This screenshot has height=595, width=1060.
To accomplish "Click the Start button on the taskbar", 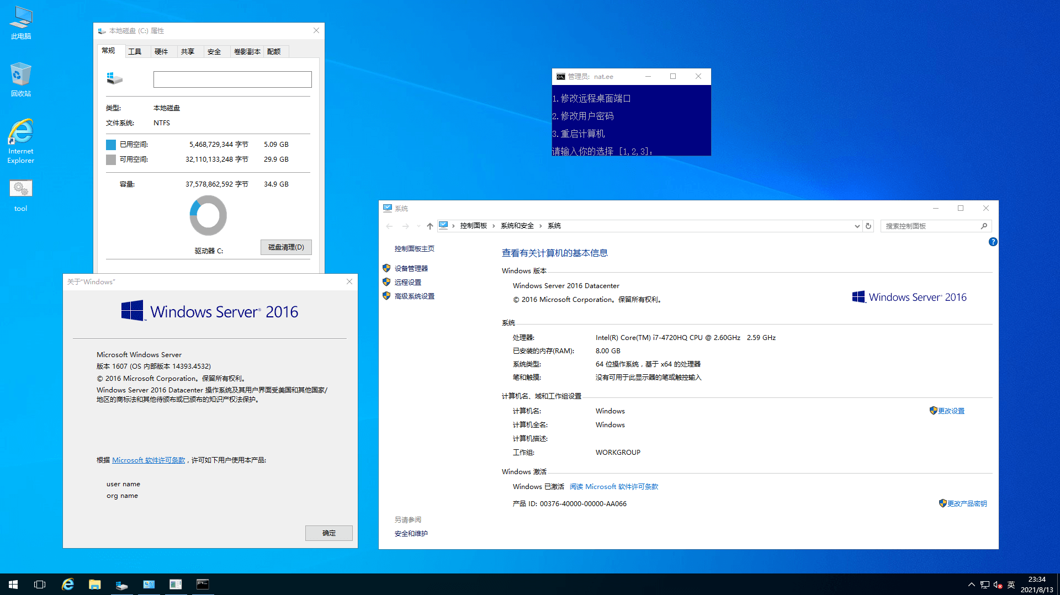I will point(13,584).
